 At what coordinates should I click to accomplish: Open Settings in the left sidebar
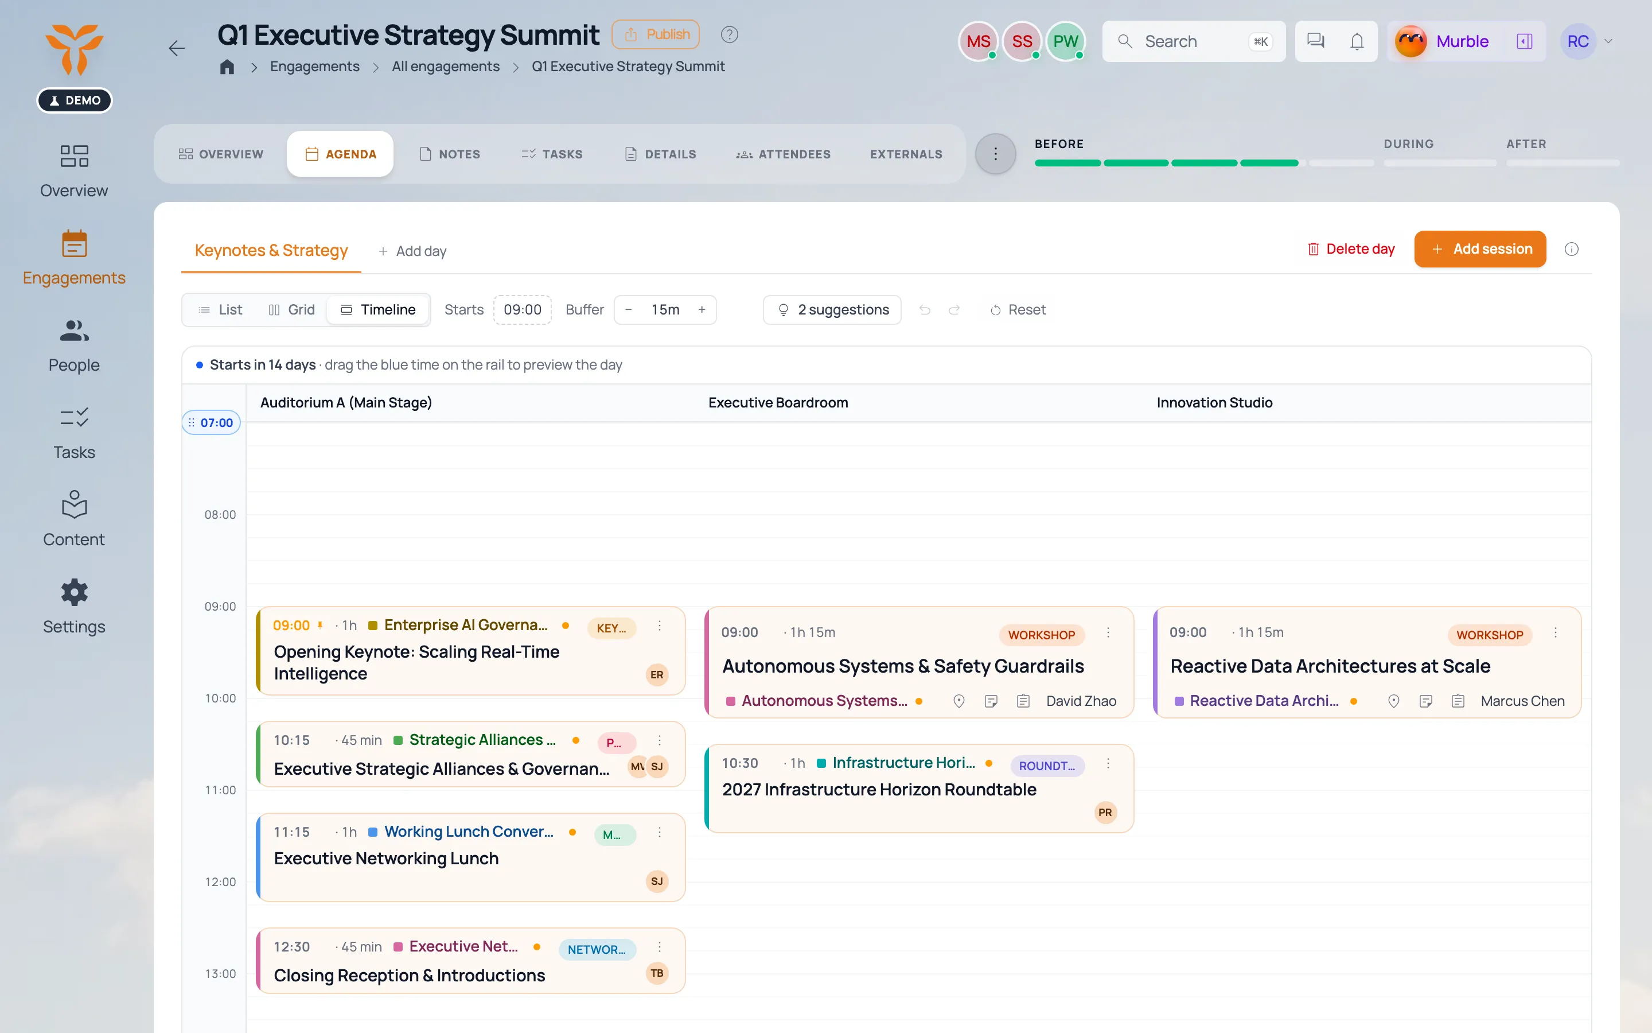click(x=74, y=607)
